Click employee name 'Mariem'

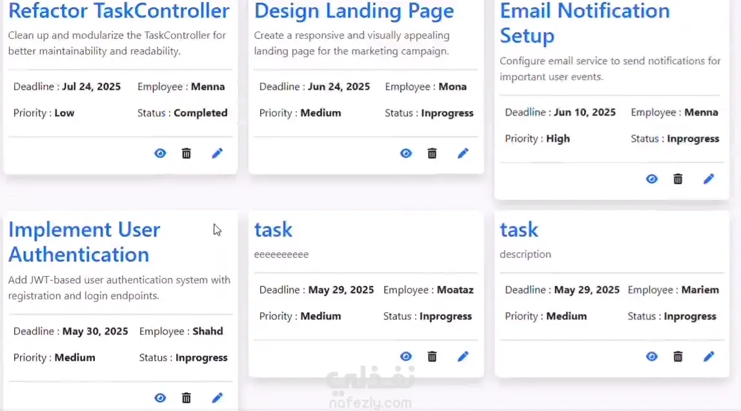tap(700, 290)
